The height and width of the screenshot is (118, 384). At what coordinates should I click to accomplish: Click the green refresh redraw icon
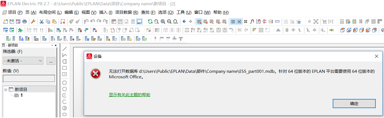(x=150, y=22)
